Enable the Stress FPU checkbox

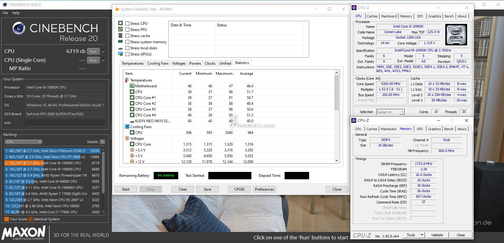127,29
